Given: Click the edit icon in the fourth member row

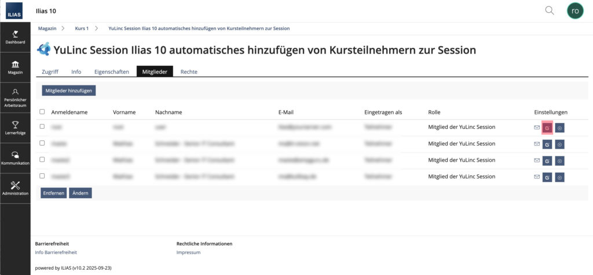Looking at the screenshot, I should 547,177.
